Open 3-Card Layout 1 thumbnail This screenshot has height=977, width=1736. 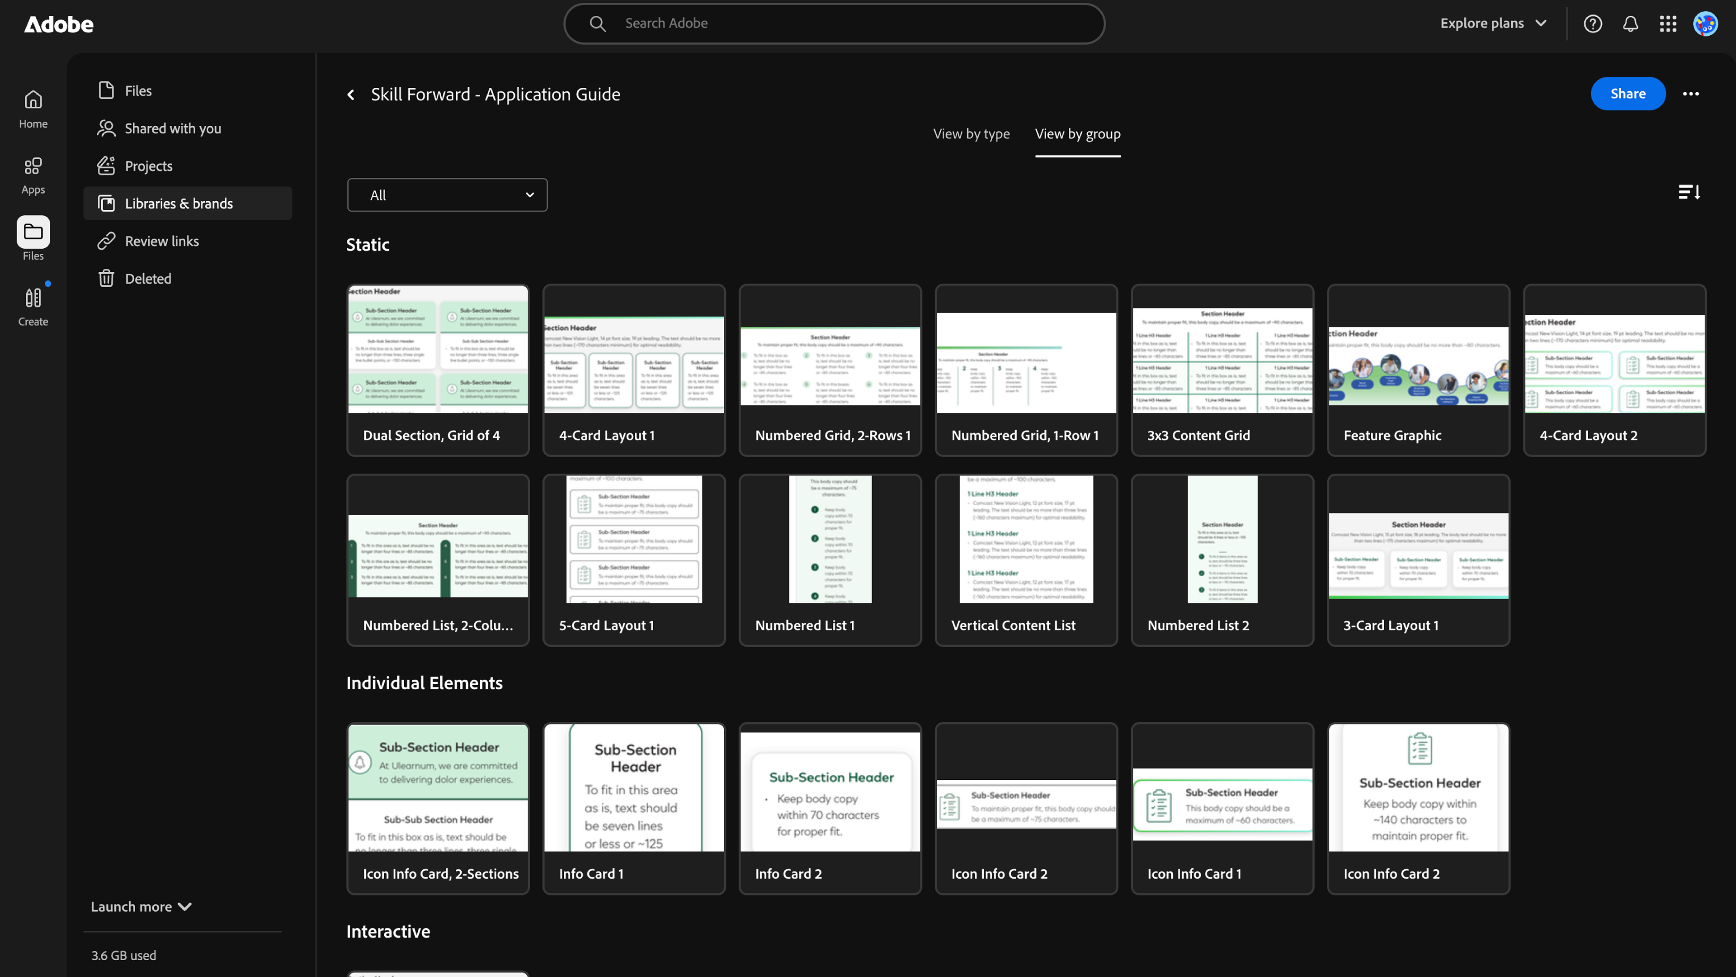pos(1419,540)
